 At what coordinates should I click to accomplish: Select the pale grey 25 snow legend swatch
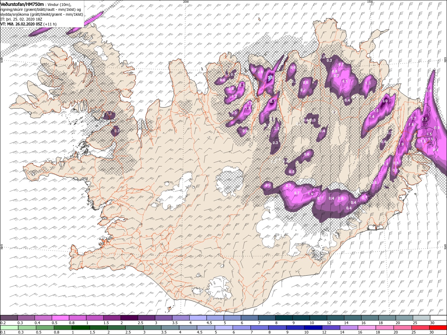click(x=421, y=318)
